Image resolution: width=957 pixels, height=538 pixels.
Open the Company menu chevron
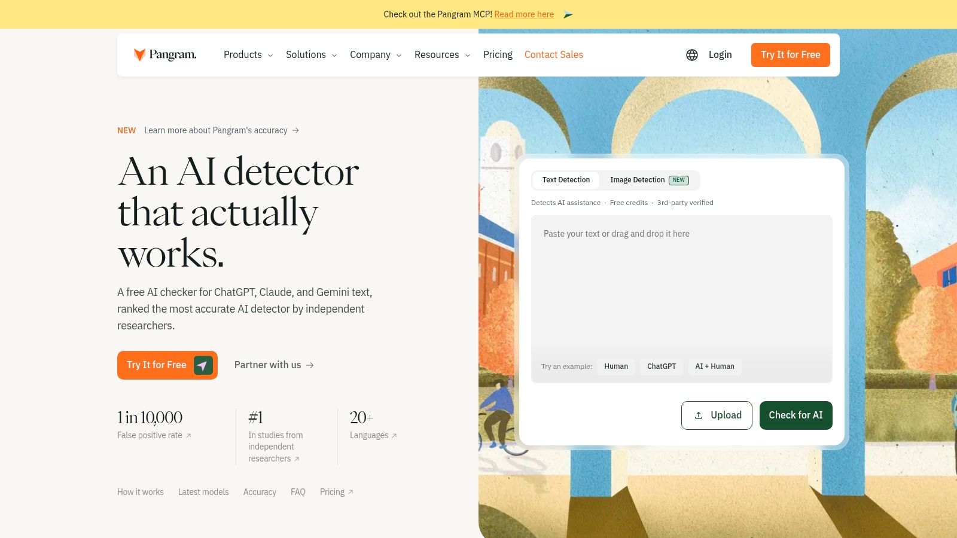pyautogui.click(x=399, y=56)
